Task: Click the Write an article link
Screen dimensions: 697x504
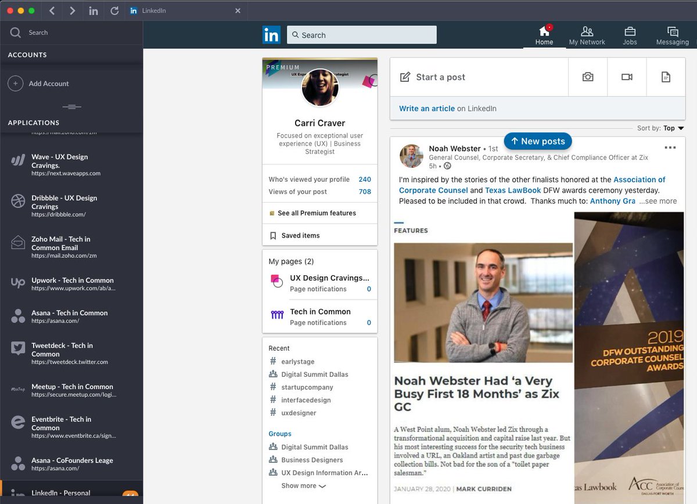Action: coord(427,109)
